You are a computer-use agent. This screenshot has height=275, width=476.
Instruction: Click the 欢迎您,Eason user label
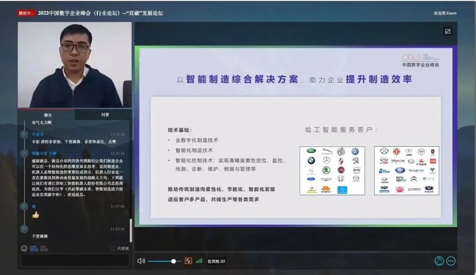point(445,13)
